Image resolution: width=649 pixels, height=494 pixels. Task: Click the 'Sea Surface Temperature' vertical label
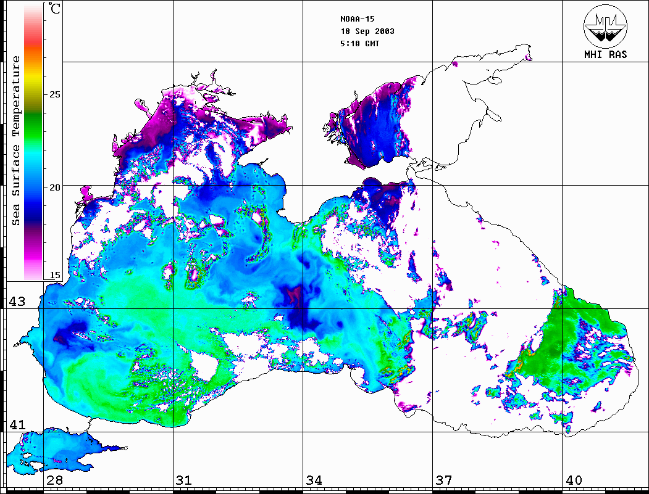pos(15,141)
